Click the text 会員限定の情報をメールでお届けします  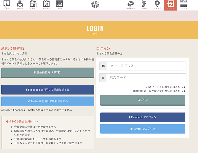pos(38,139)
